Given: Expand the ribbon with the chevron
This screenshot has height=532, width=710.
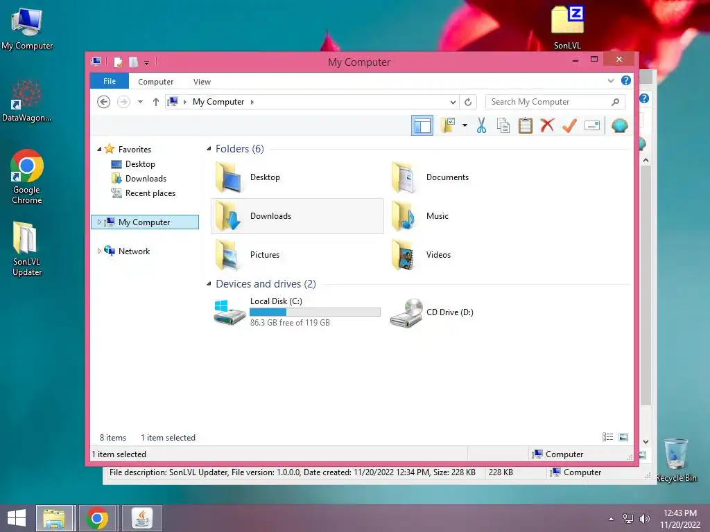Looking at the screenshot, I should pos(610,80).
